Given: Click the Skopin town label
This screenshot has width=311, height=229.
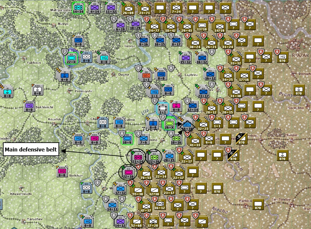Looking at the screenshot, I should [292, 135].
